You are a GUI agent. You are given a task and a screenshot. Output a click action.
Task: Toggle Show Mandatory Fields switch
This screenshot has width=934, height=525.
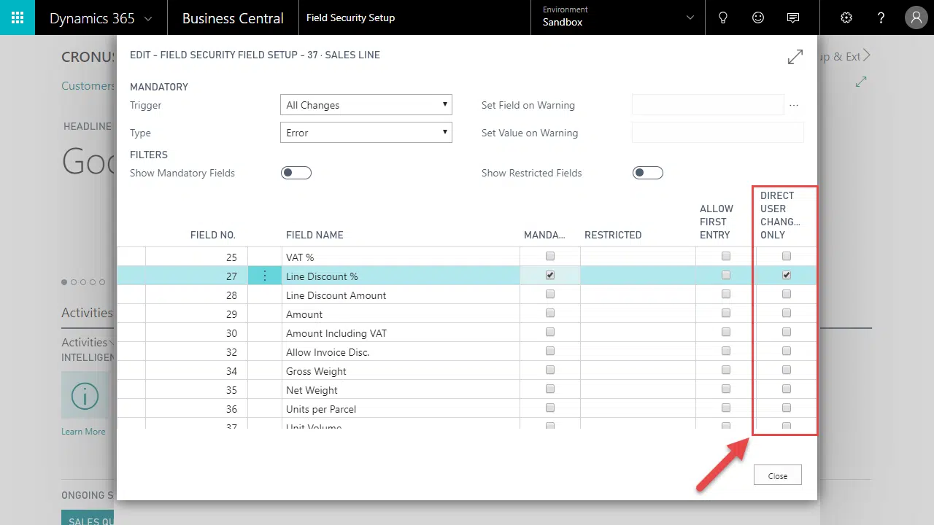click(x=296, y=173)
